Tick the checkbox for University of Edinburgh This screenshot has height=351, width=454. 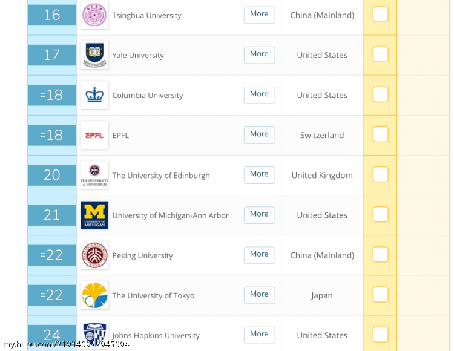(380, 174)
